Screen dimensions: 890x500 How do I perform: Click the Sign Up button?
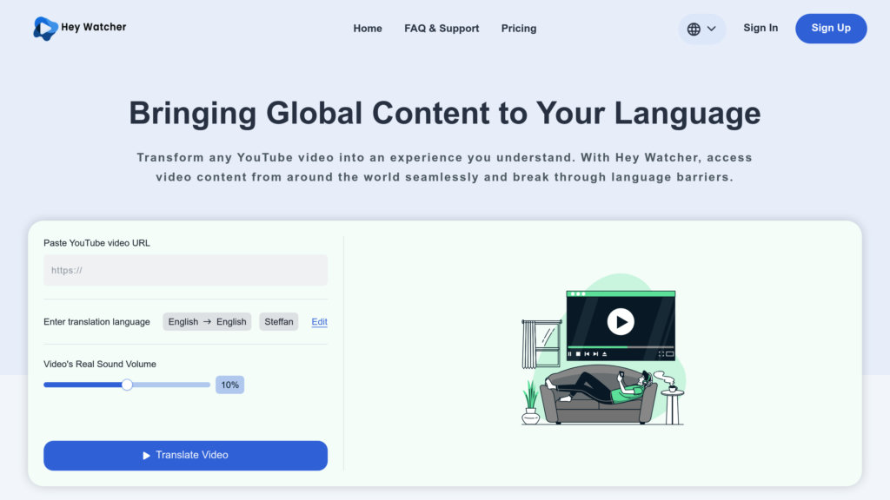pyautogui.click(x=831, y=29)
